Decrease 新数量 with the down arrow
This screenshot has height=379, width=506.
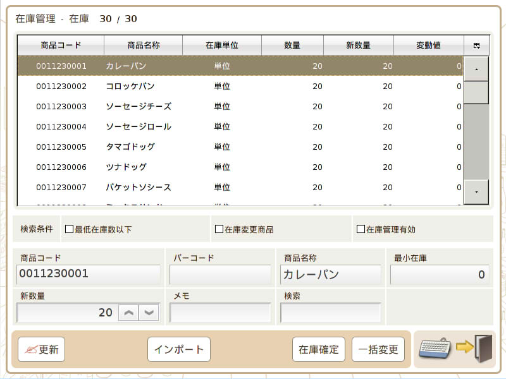click(x=149, y=313)
